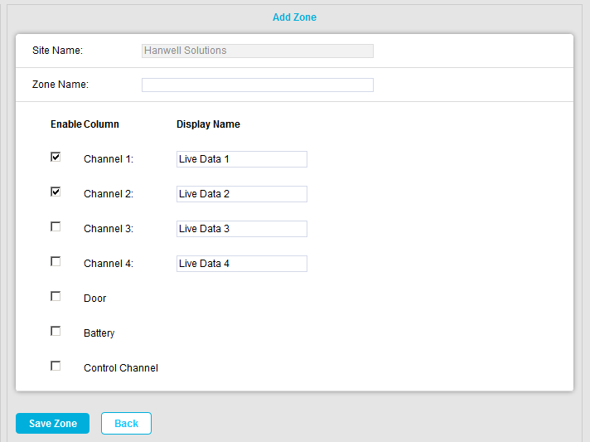Uncheck the Channel 2 enable checkbox
The height and width of the screenshot is (442, 590).
(x=56, y=192)
